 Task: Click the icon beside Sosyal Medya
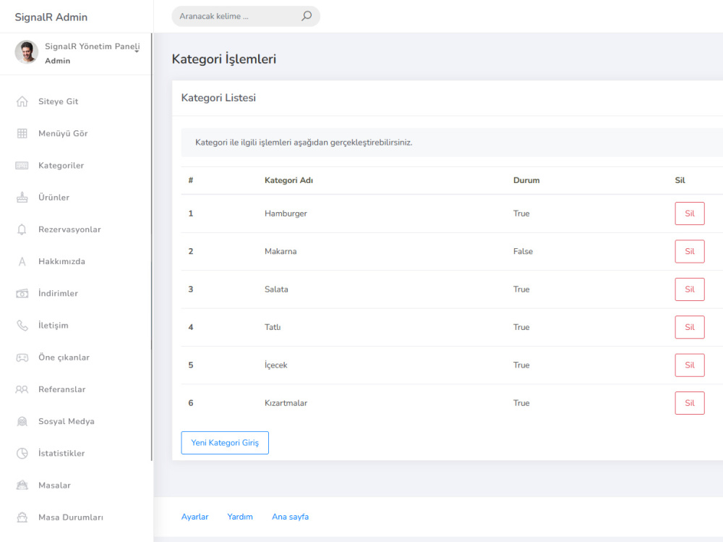pos(22,421)
